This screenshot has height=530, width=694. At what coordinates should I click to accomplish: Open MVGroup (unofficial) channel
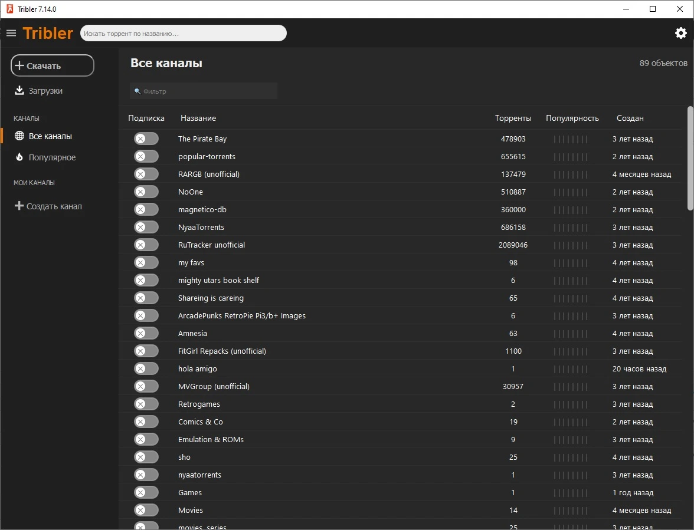point(214,386)
